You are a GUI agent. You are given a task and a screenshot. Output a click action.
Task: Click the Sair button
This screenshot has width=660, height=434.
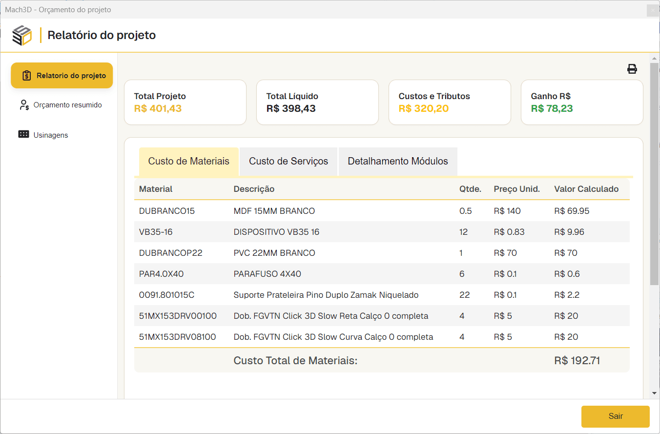616,416
